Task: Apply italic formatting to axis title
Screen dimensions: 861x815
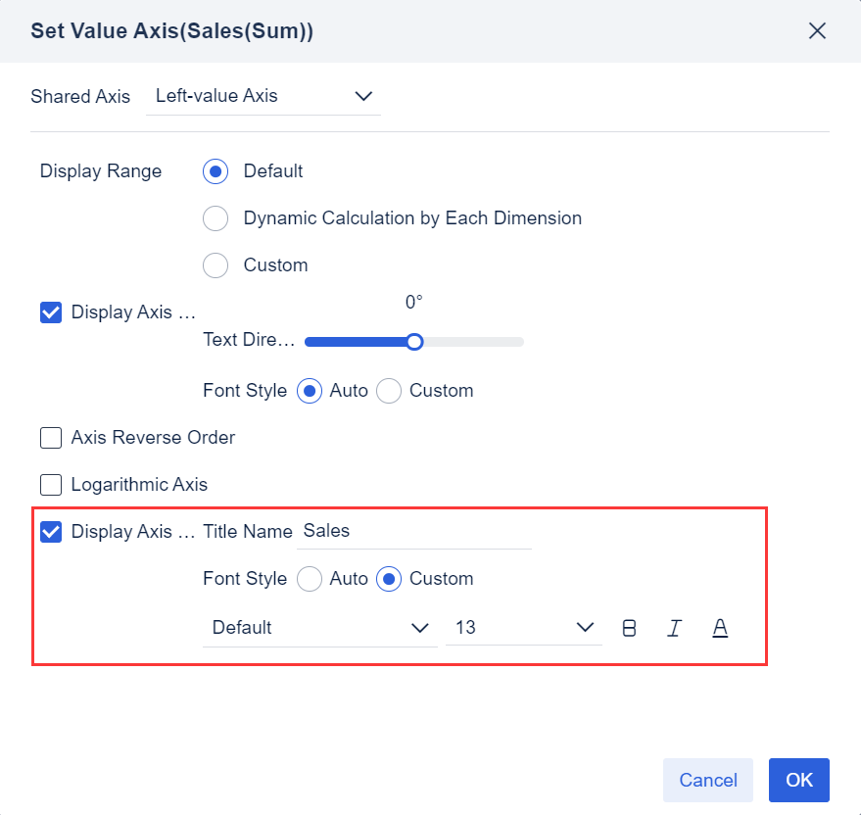Action: tap(674, 628)
